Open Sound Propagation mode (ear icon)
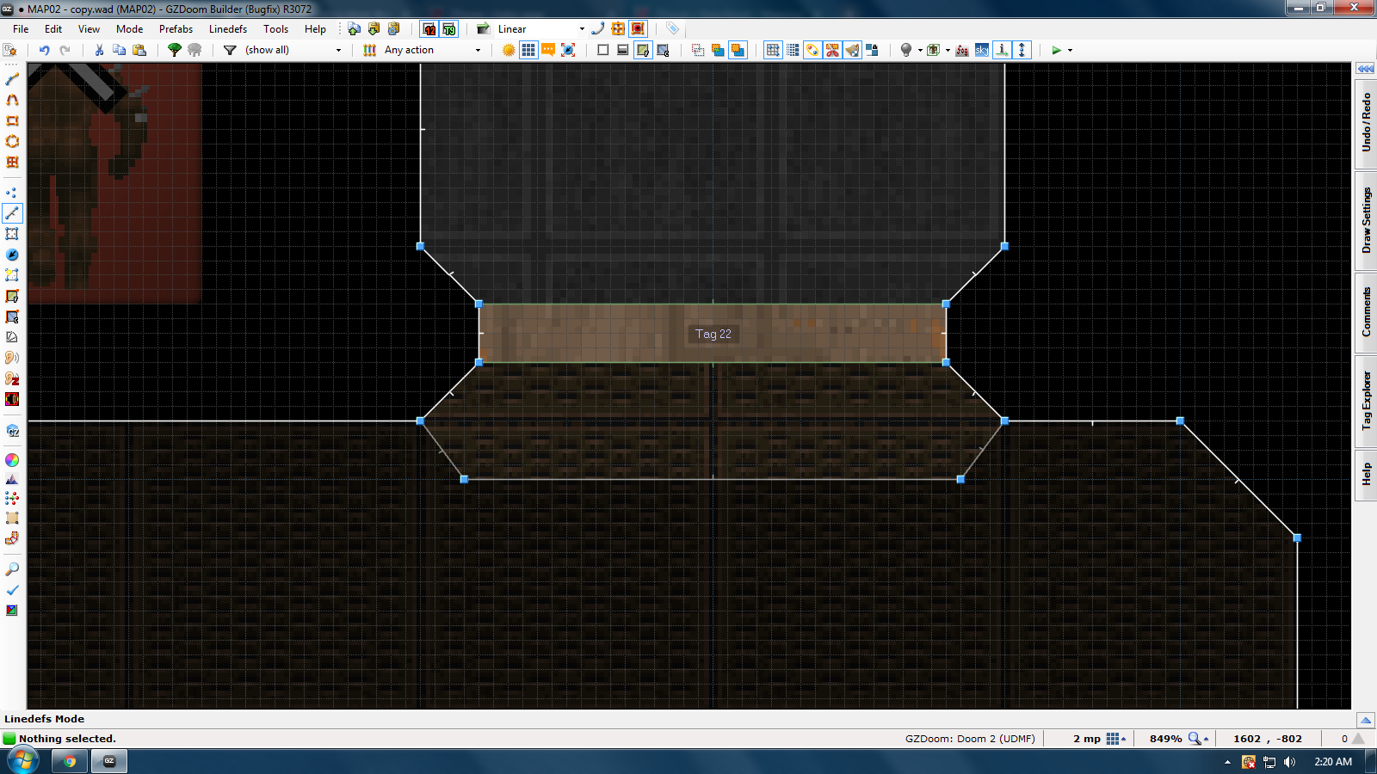The width and height of the screenshot is (1377, 774). coord(12,358)
